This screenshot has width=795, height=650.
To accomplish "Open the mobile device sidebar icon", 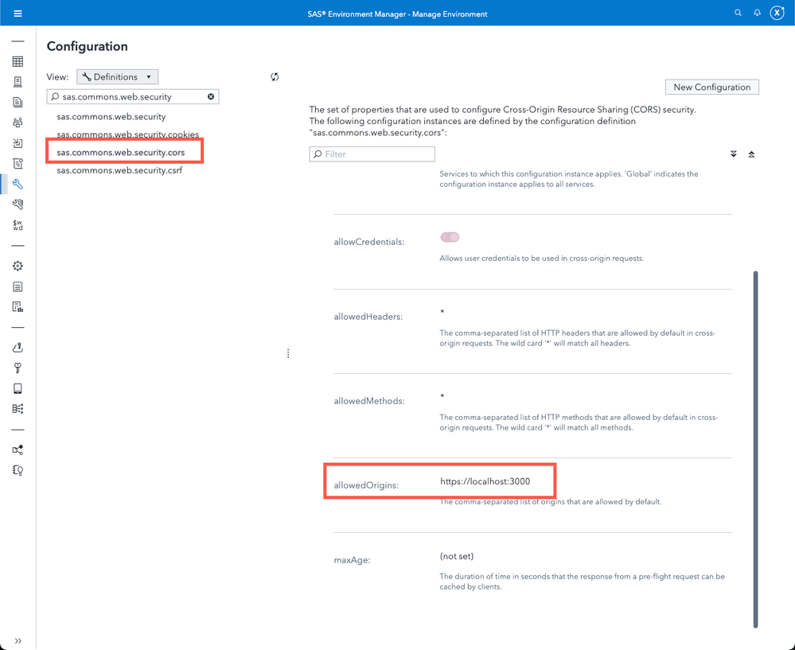I will 18,388.
